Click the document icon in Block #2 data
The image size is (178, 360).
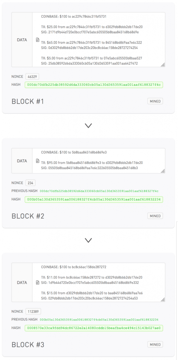[x=38, y=161]
